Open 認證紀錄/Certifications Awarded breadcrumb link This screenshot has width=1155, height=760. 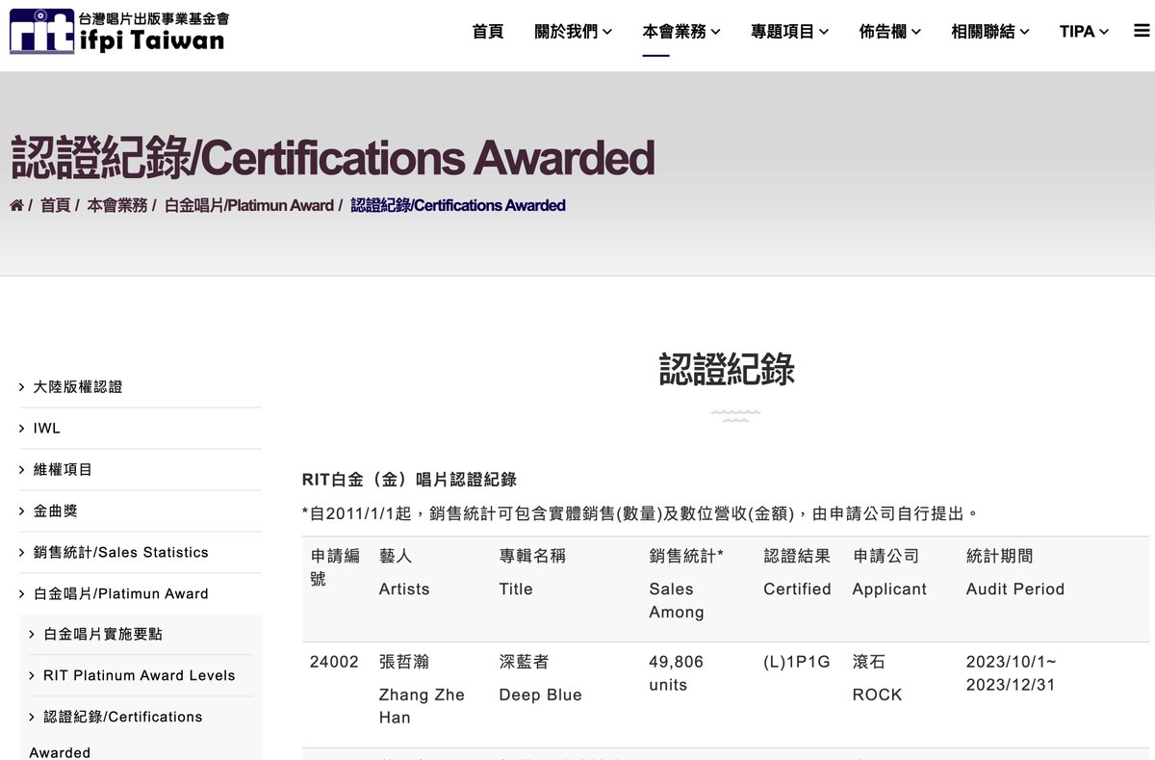[458, 205]
